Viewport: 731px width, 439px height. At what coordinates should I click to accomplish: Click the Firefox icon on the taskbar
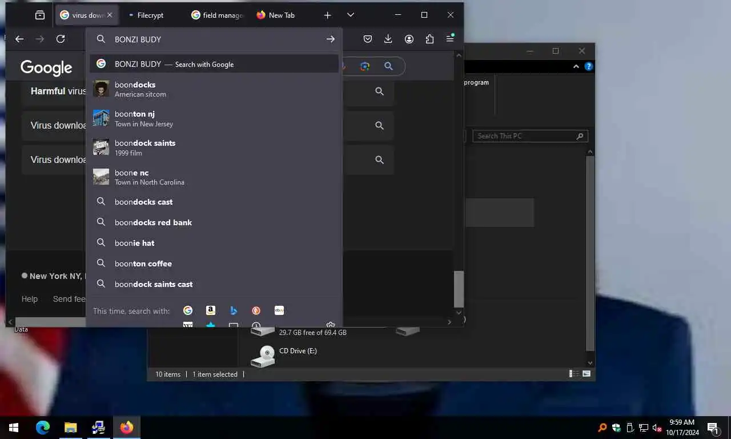tap(126, 427)
